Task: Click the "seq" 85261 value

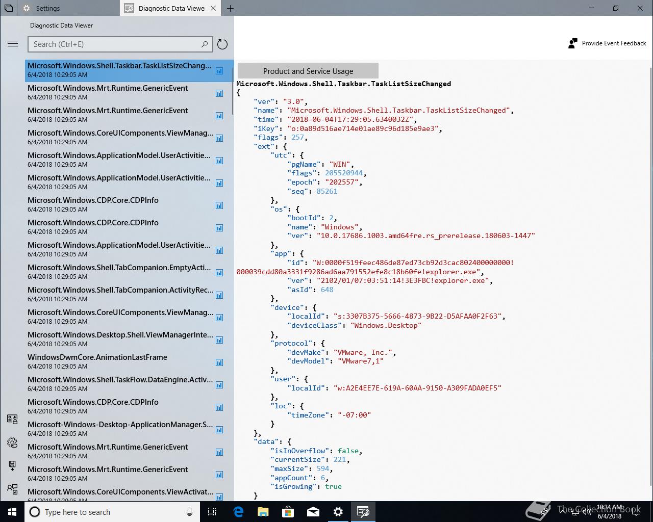Action: coord(327,191)
